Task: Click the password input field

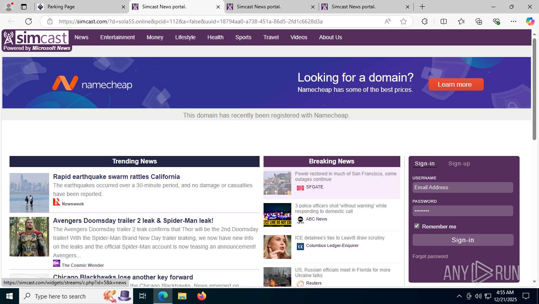Action: [463, 211]
